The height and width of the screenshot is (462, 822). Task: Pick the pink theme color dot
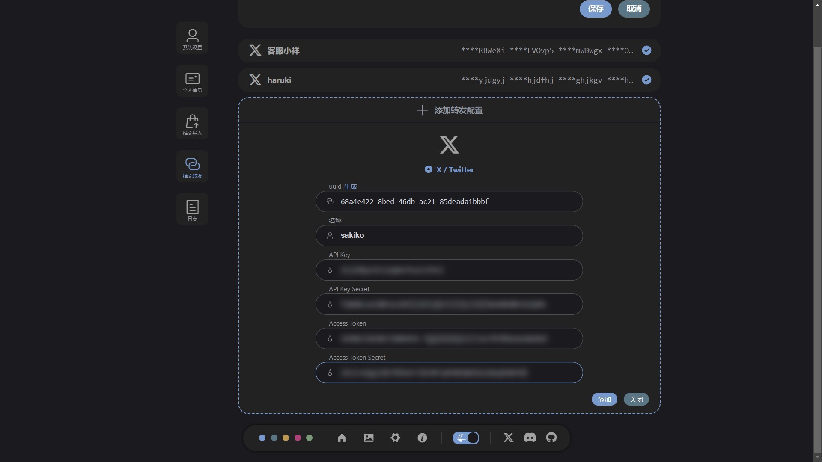tap(298, 438)
